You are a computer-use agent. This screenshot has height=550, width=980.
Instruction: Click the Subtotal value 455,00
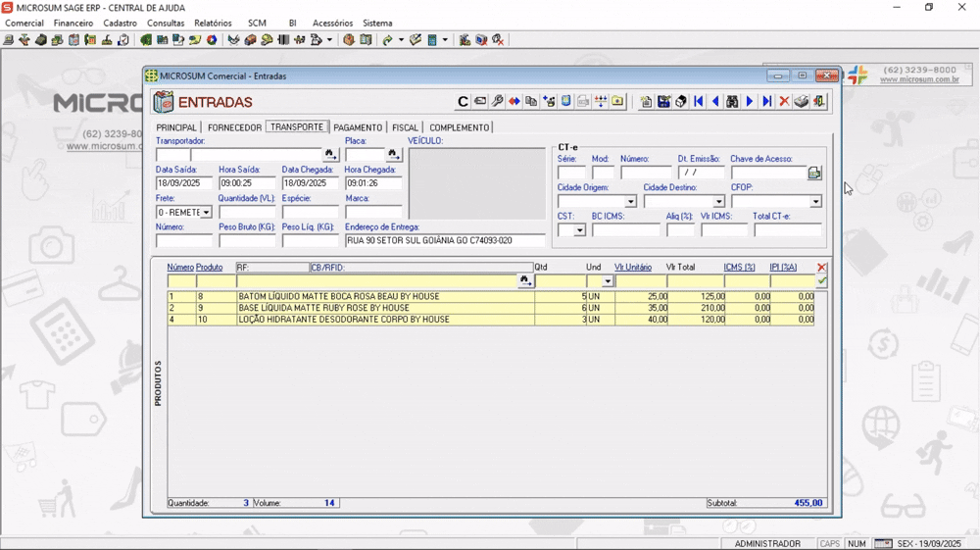(808, 503)
